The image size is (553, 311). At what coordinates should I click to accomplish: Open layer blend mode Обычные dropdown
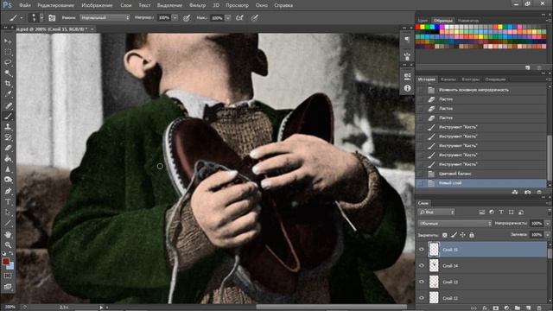tap(454, 223)
